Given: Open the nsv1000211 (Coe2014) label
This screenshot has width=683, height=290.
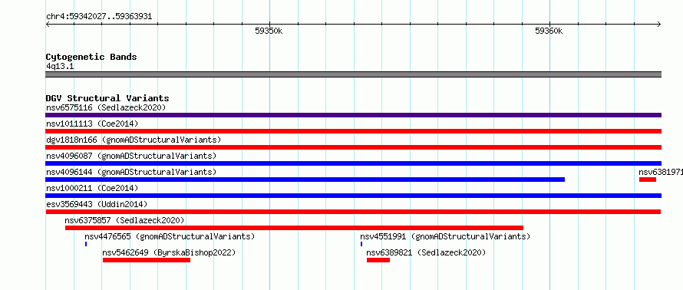Looking at the screenshot, I should [x=92, y=188].
